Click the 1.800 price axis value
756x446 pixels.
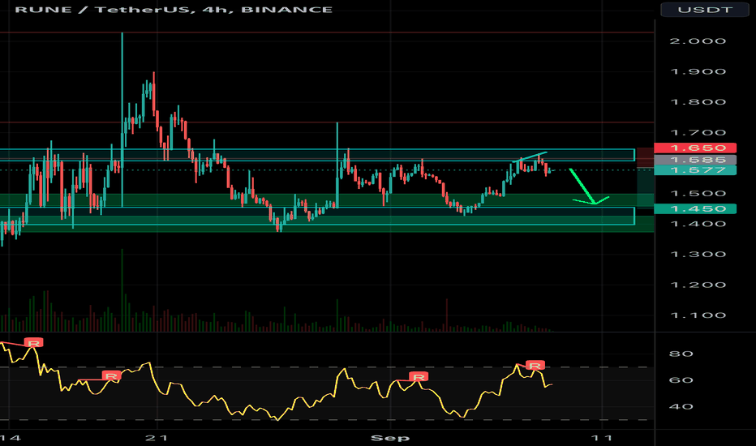click(x=698, y=101)
